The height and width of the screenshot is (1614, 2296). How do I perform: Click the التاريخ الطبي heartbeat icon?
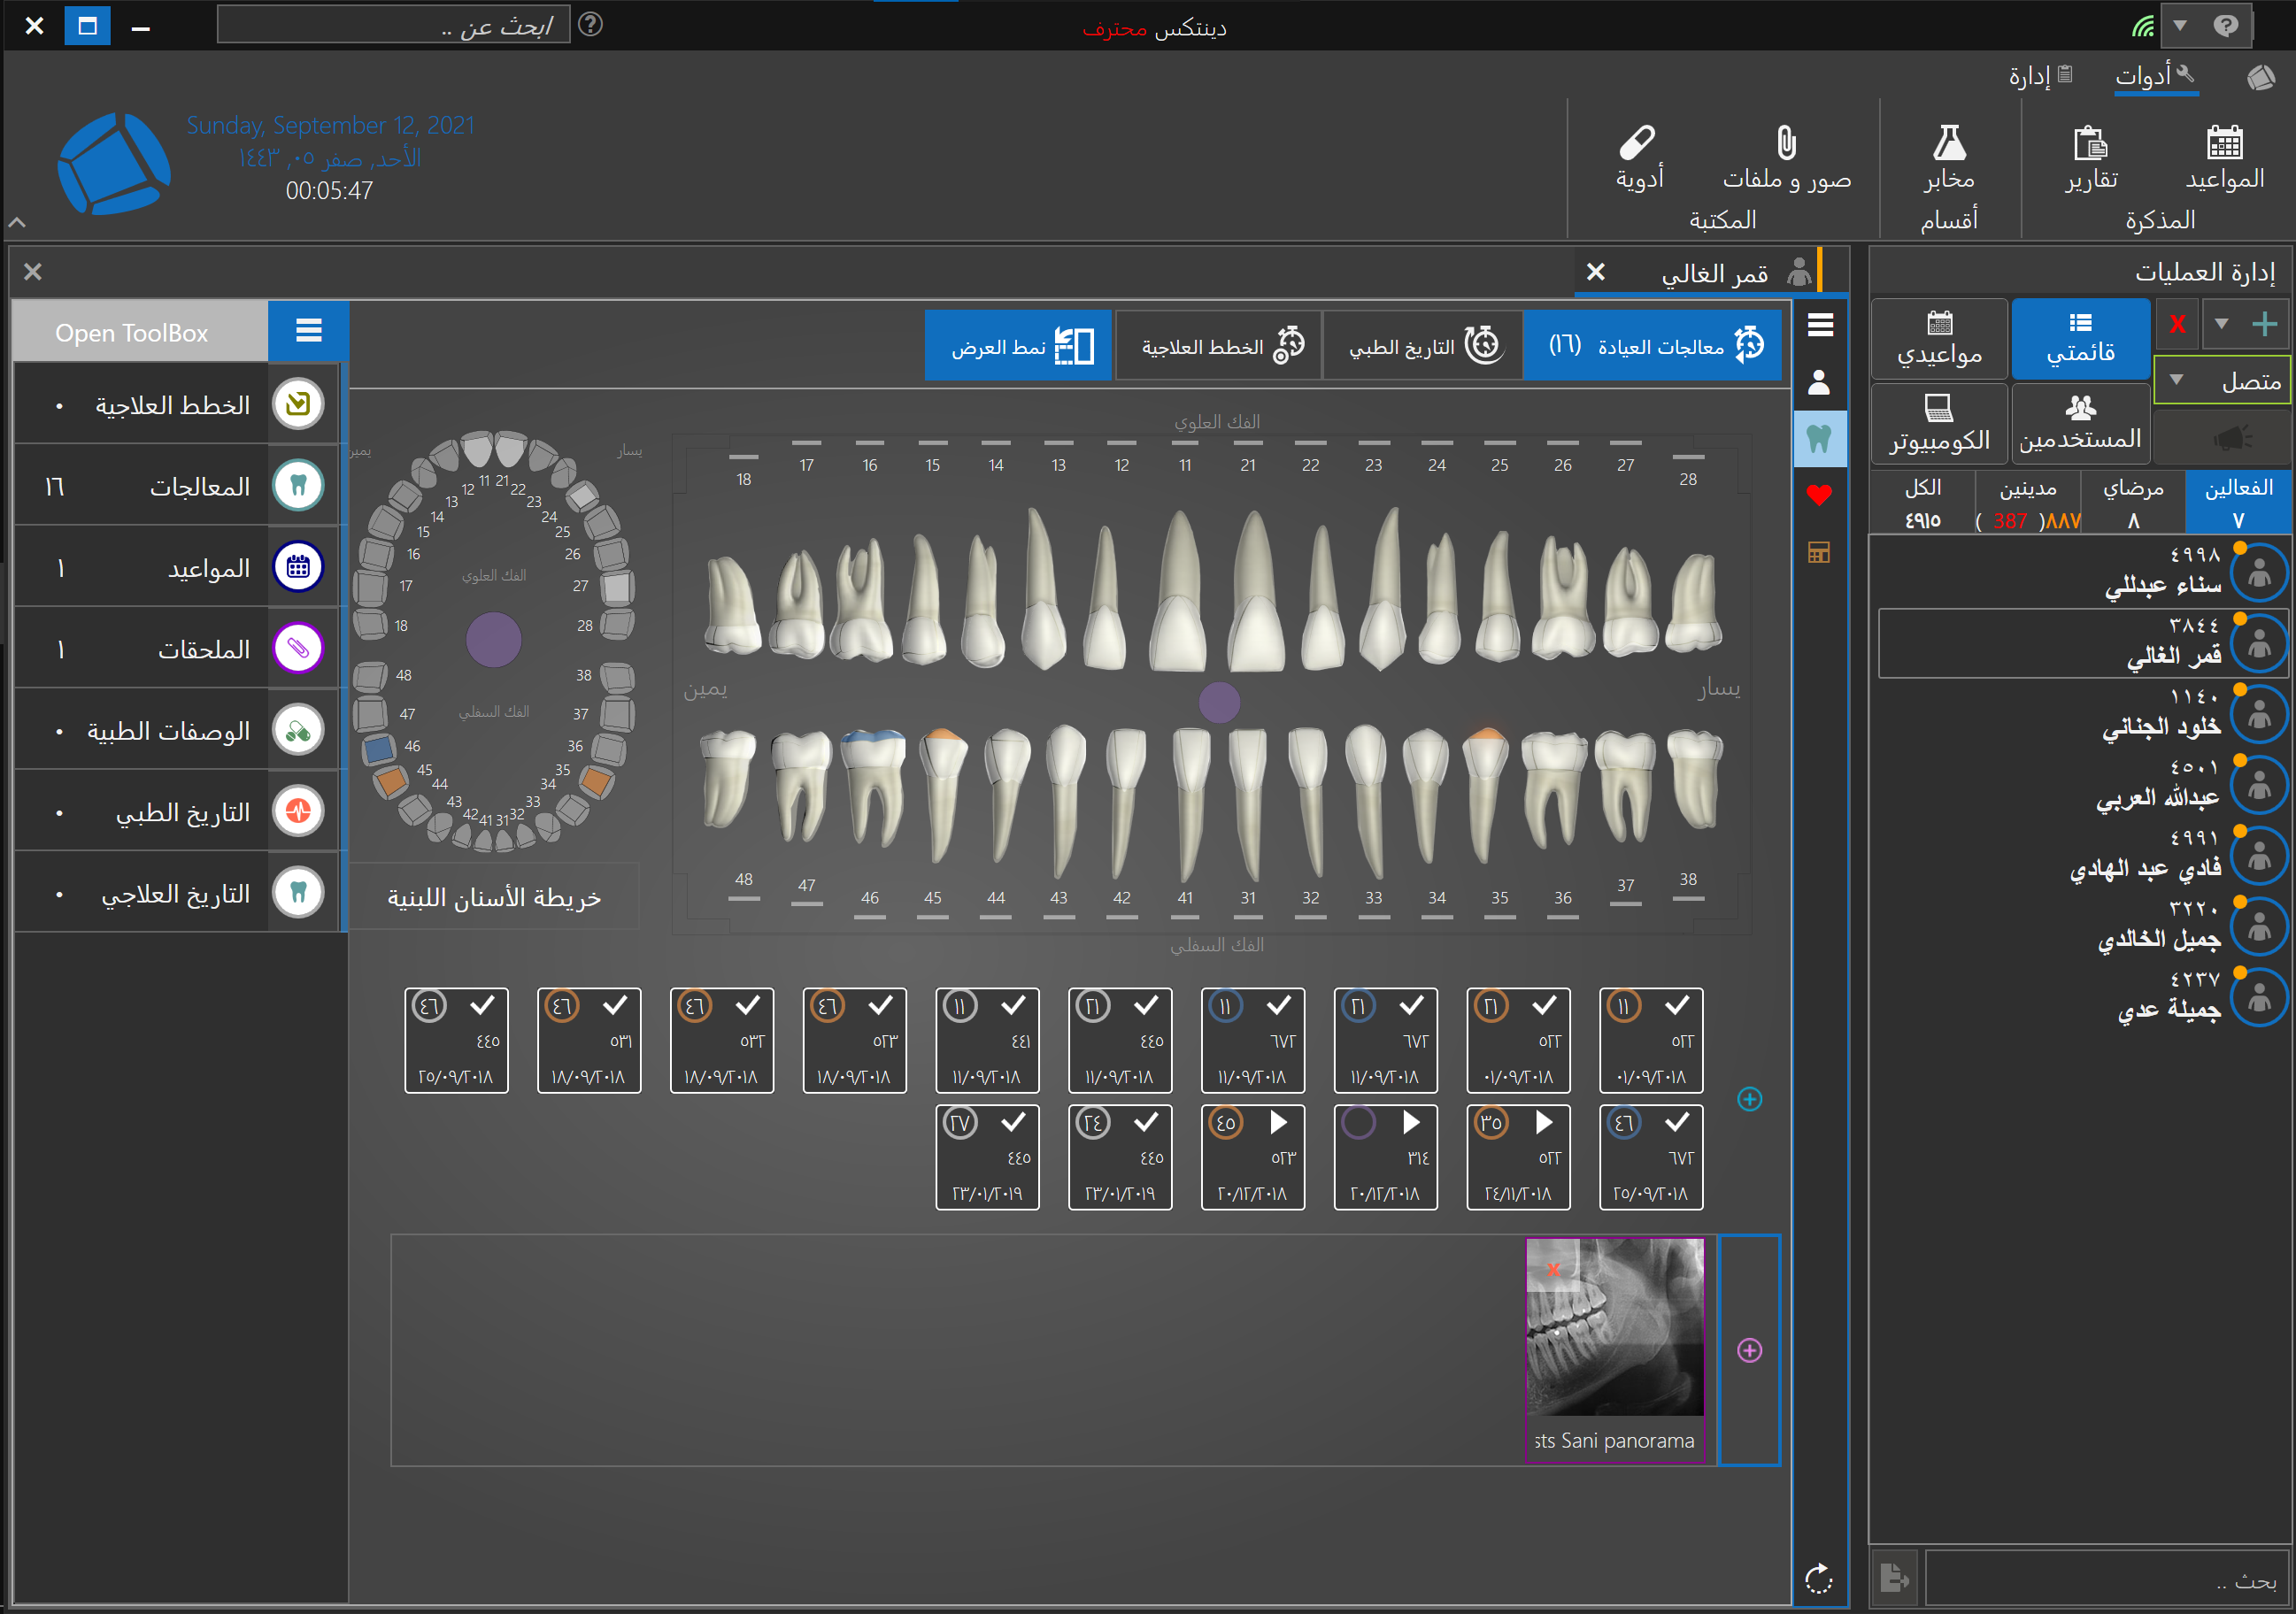point(298,811)
